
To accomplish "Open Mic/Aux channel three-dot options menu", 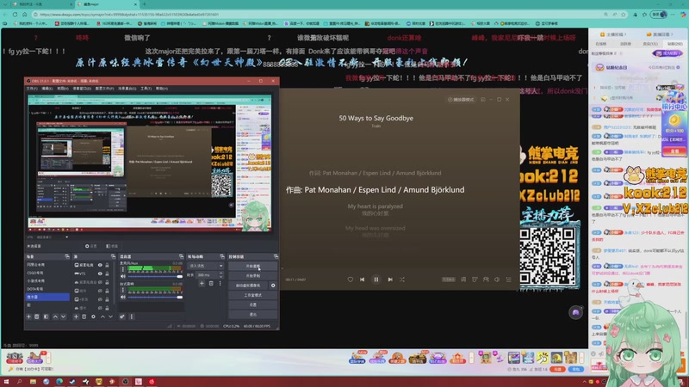I will click(x=123, y=269).
